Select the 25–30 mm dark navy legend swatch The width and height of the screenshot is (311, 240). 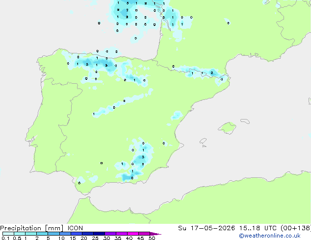(x=99, y=234)
